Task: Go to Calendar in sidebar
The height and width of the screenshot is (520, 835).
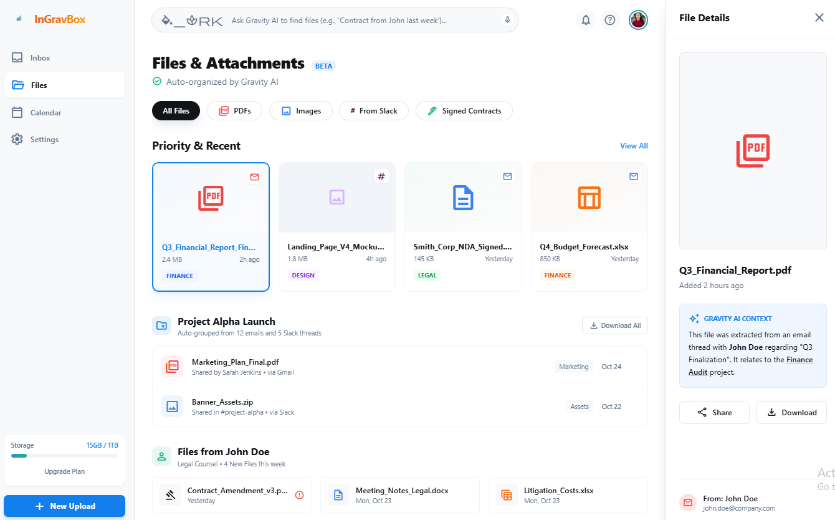Action: click(64, 113)
